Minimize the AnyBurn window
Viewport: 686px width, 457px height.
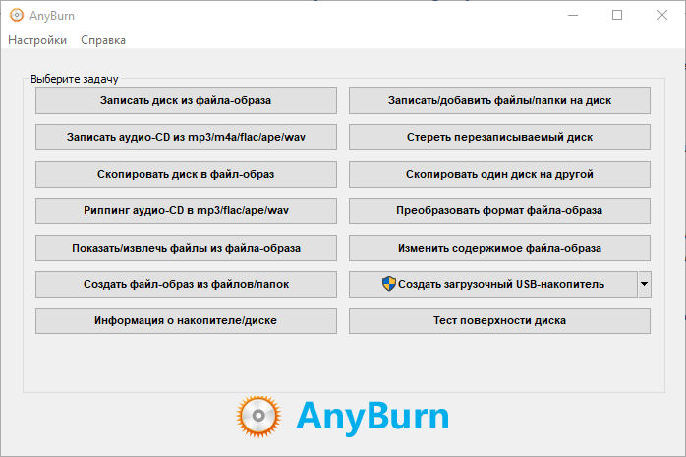[x=573, y=16]
